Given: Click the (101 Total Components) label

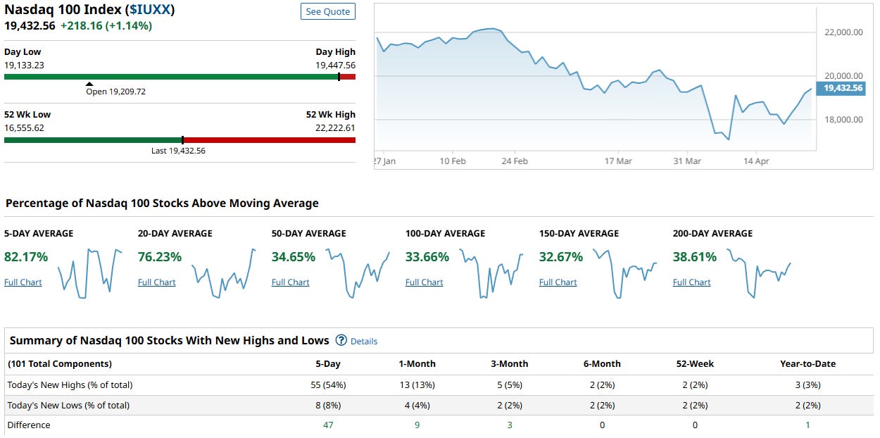Looking at the screenshot, I should (60, 364).
